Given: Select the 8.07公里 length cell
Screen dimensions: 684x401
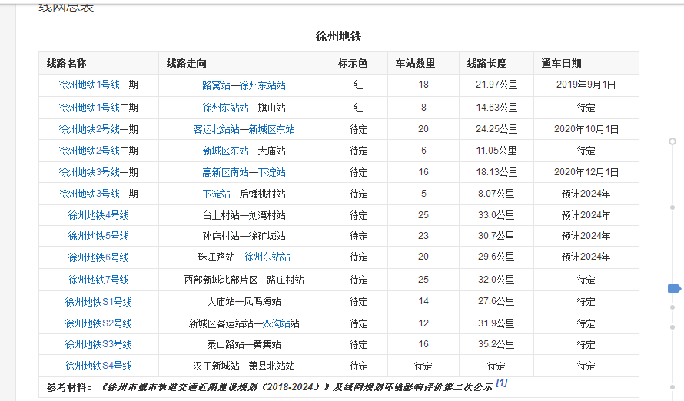Looking at the screenshot, I should click(496, 194).
